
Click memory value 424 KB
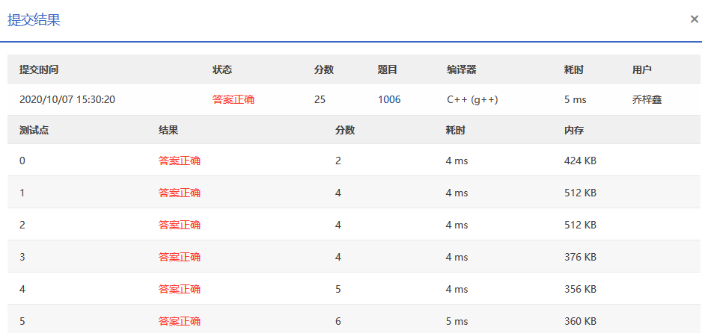[x=580, y=161]
